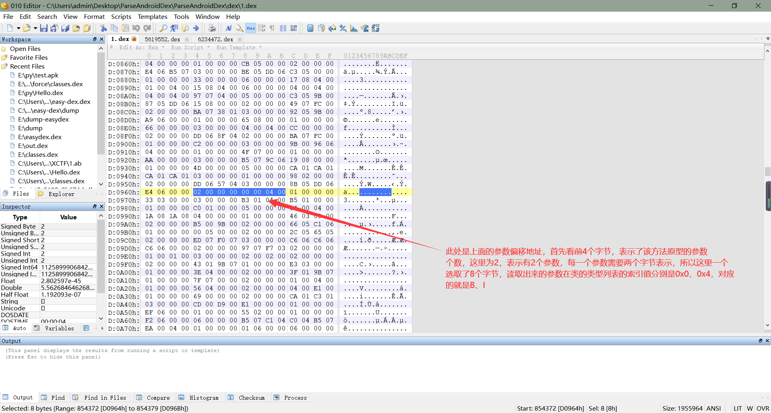Click the Checksum toolbar icon
Viewport: 771px width, 413px height.
coord(365,28)
